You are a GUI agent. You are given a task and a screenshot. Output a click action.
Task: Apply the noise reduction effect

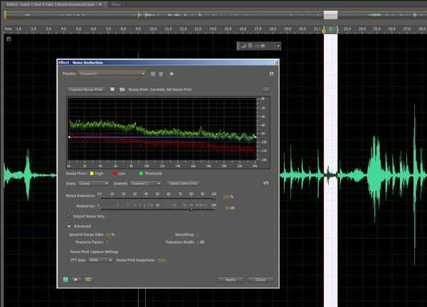231,279
